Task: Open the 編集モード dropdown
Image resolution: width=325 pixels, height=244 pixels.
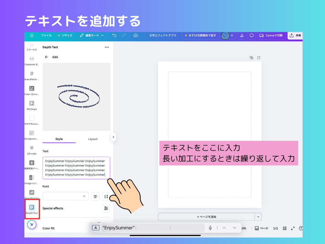Action: click(x=93, y=35)
